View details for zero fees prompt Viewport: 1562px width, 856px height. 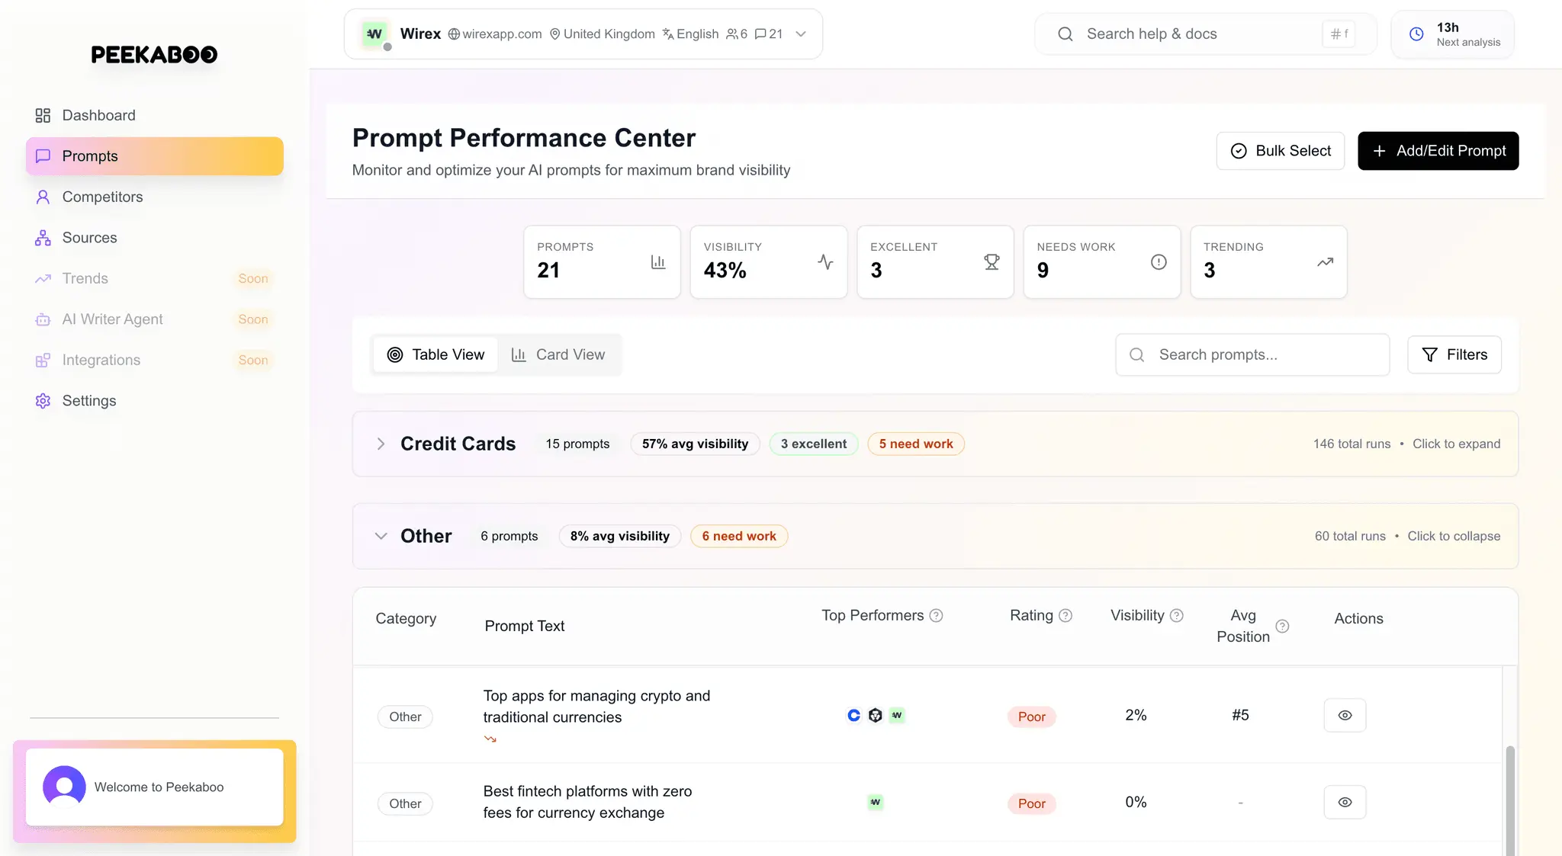pos(1345,802)
